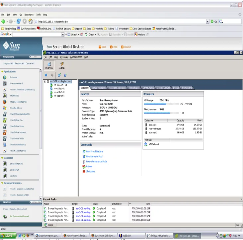
Task: Open the Java Desktop System bookmark folder
Action: click(x=140, y=29)
